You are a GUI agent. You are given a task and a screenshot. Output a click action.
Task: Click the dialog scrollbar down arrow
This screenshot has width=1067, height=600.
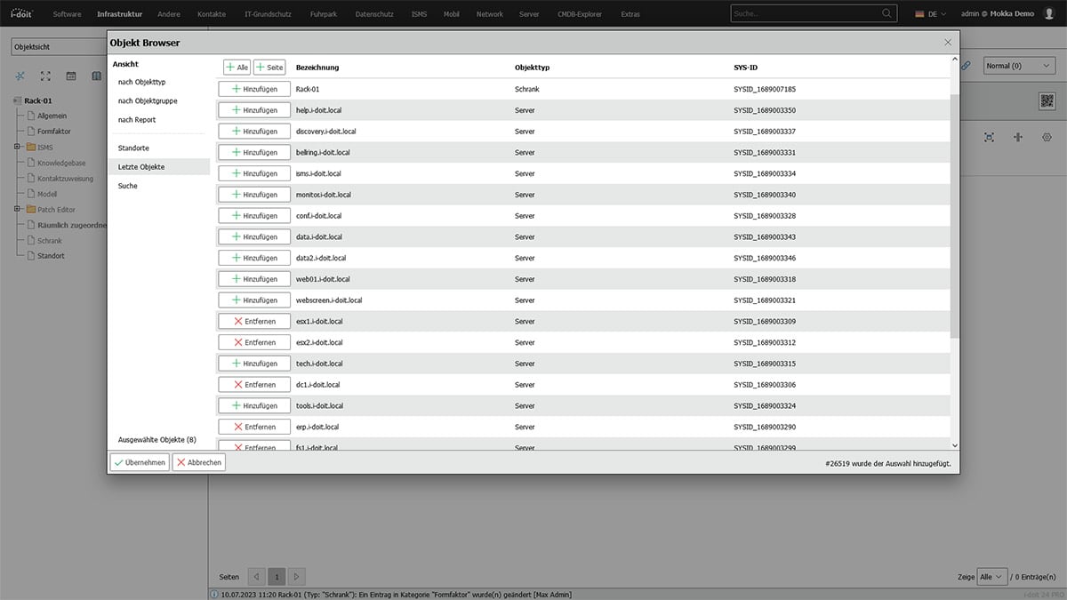click(x=955, y=444)
